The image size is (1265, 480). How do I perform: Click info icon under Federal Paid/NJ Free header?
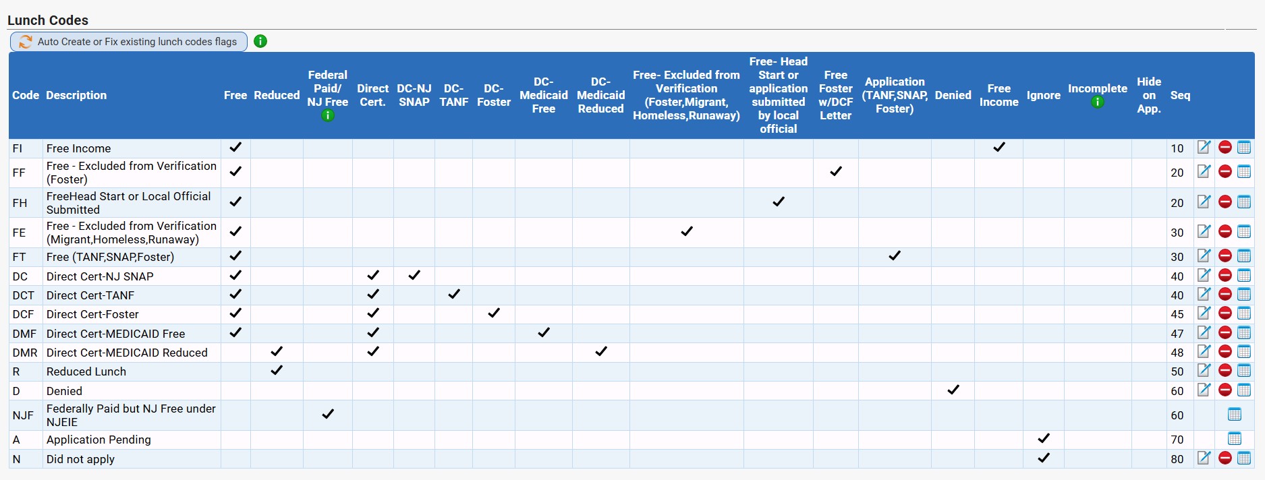[328, 115]
